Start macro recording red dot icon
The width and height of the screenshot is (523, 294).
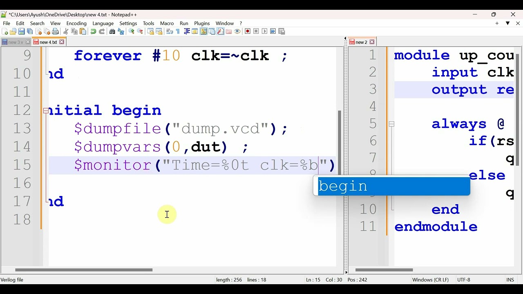(x=247, y=31)
